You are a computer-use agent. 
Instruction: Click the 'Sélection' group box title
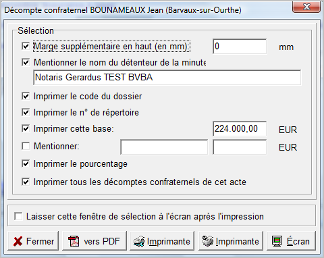click(x=36, y=30)
